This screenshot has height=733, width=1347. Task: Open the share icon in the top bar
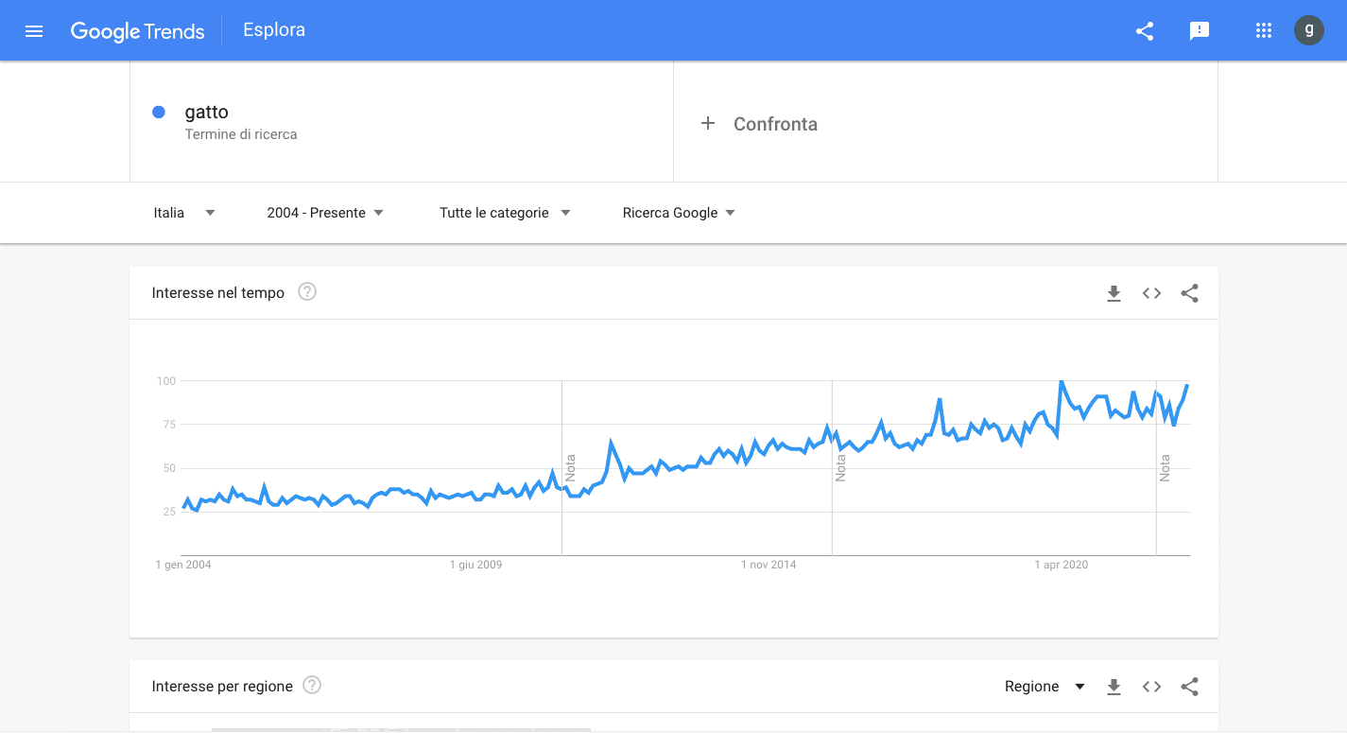[1145, 30]
